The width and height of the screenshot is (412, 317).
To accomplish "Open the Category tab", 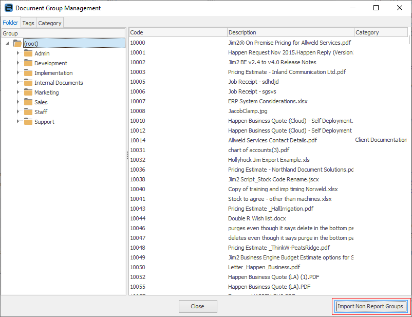I will pos(50,23).
